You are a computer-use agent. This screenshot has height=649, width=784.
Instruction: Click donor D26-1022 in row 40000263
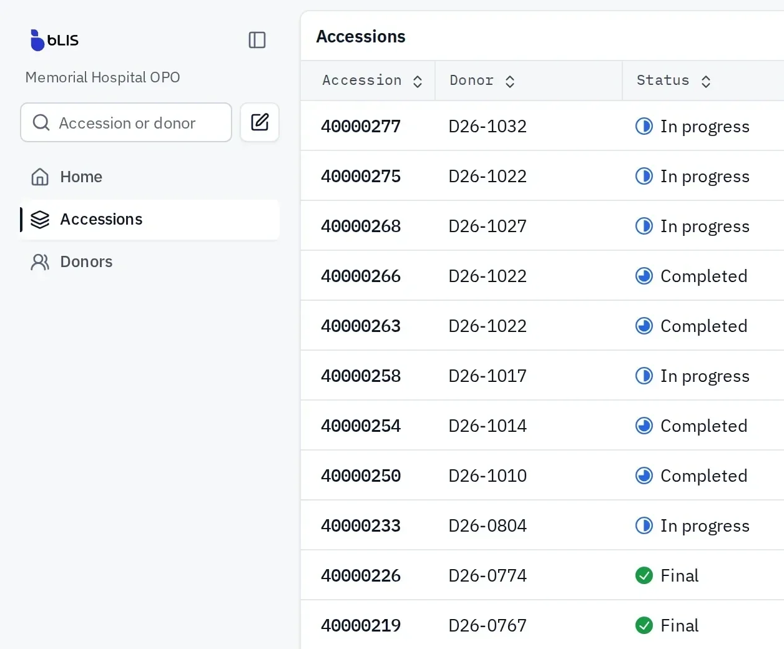tap(488, 326)
